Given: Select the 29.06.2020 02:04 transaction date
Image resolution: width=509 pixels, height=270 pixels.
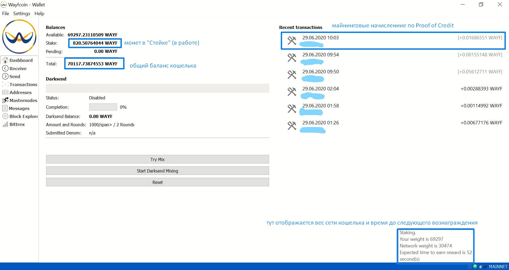Looking at the screenshot, I should (321, 89).
